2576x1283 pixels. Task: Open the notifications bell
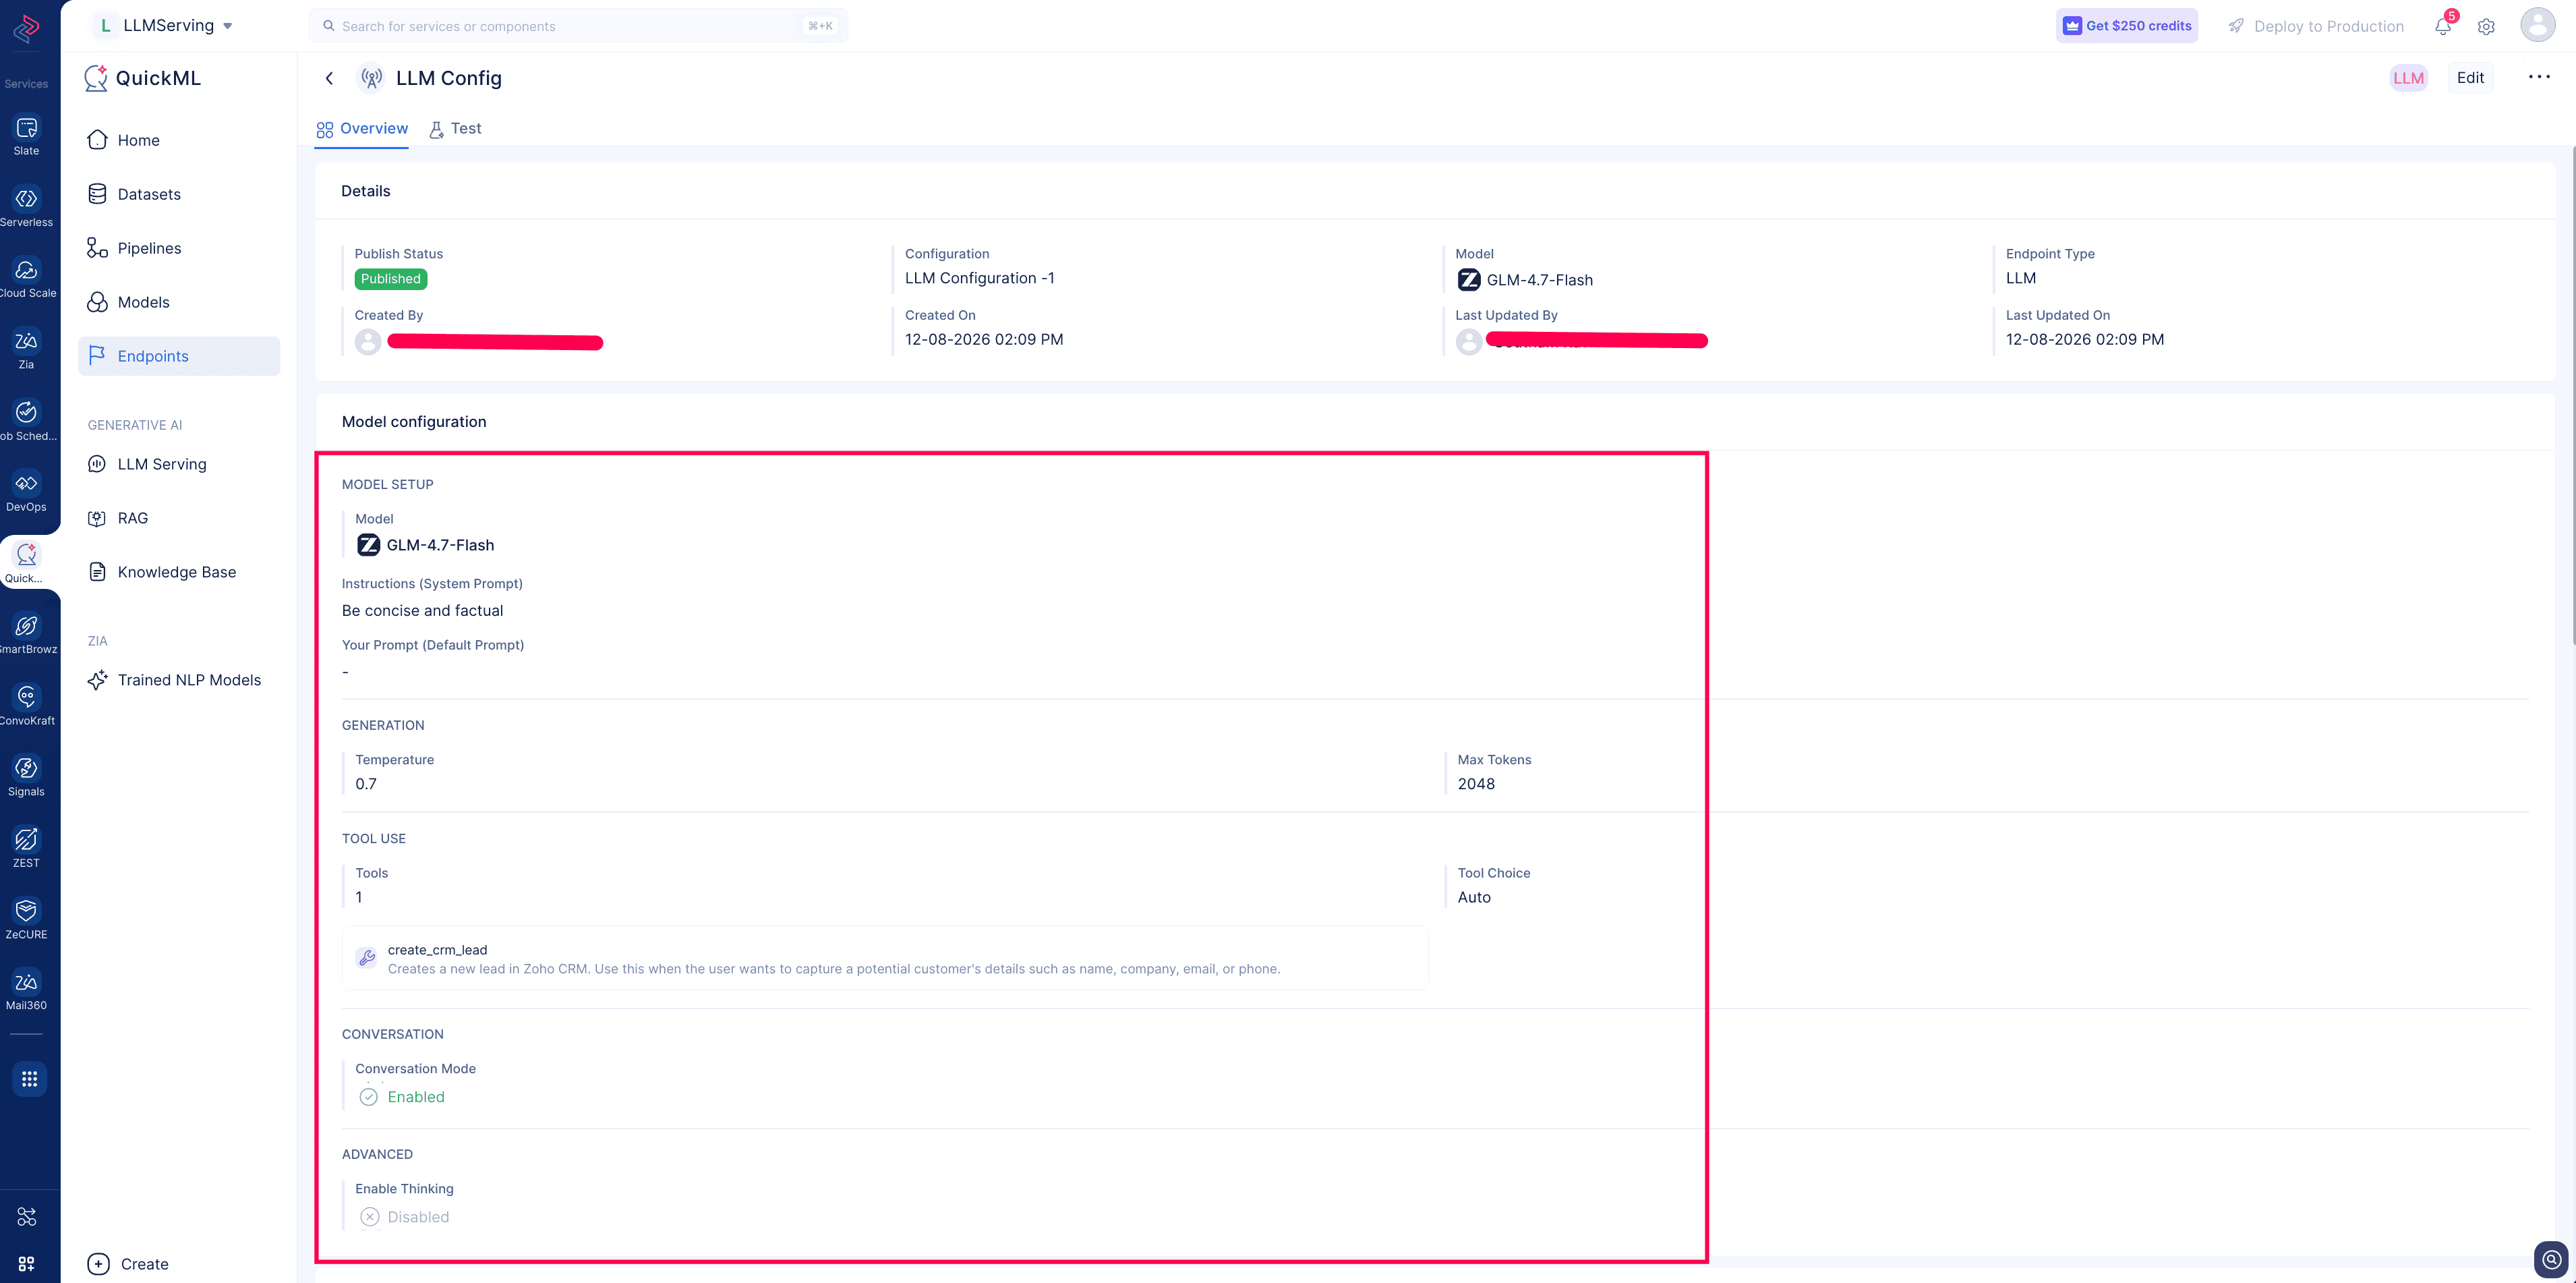tap(2443, 26)
